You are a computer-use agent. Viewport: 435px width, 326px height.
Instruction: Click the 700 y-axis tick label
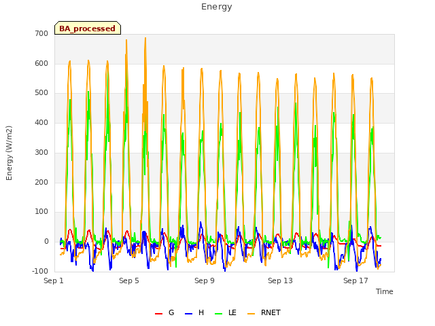click(41, 34)
